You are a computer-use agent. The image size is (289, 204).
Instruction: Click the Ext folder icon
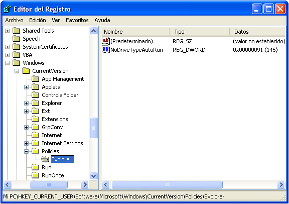[x=36, y=111]
